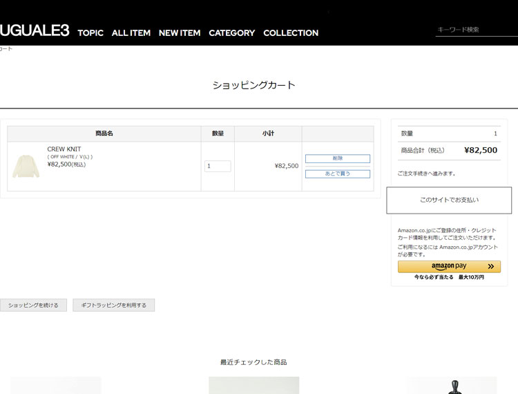Screen dimensions: 518x394
Task: Open the CATEGORY menu
Action: click(232, 33)
